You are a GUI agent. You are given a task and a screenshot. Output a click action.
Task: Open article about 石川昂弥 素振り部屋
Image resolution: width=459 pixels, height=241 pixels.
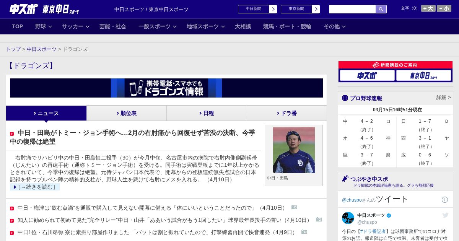tap(158, 232)
